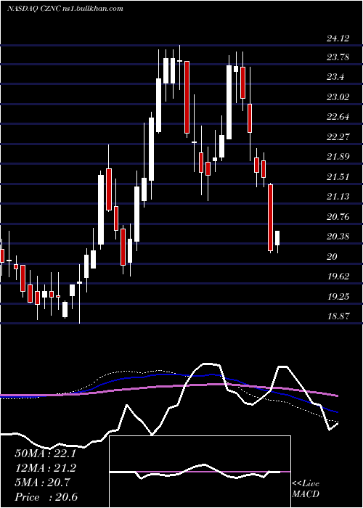Click the 23.4 price axis label
The width and height of the screenshot is (363, 508).
click(x=335, y=77)
